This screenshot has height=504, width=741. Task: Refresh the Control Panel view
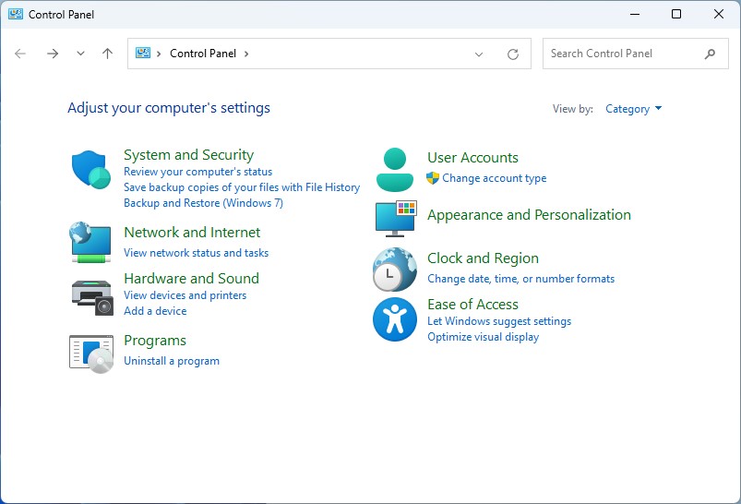(x=513, y=54)
